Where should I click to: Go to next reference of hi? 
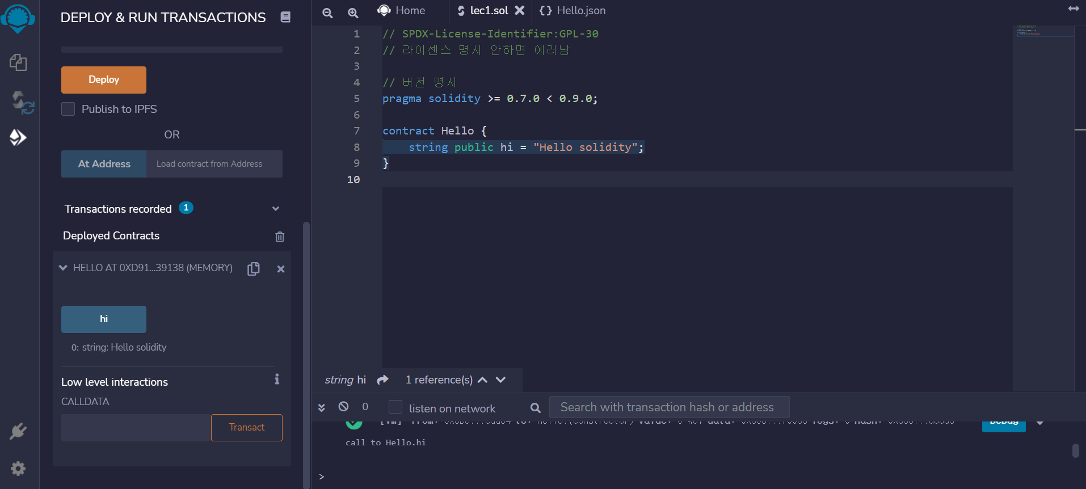[500, 380]
